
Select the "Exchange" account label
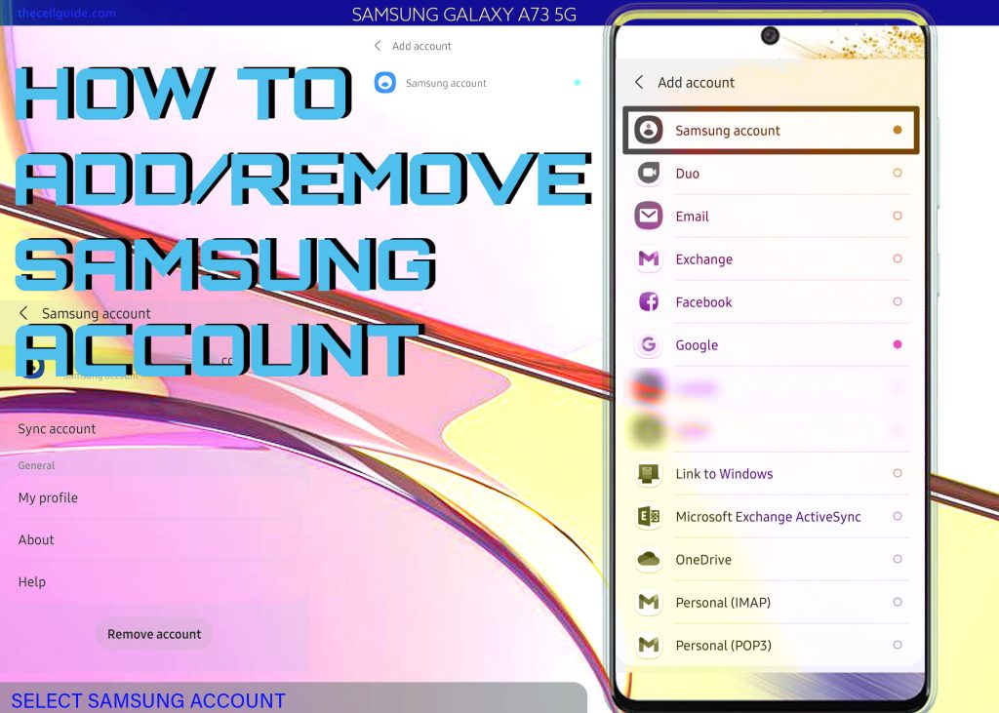coord(704,259)
